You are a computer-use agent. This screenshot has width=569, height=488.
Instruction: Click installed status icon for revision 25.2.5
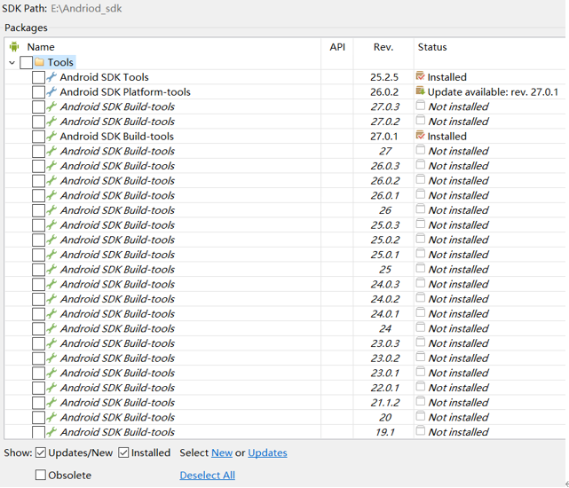pos(421,76)
